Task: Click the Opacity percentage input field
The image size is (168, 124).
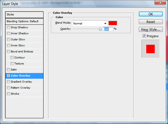Action: tap(108, 29)
